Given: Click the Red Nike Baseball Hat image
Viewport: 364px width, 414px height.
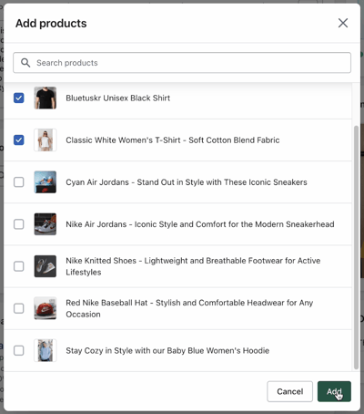Looking at the screenshot, I should [45, 308].
